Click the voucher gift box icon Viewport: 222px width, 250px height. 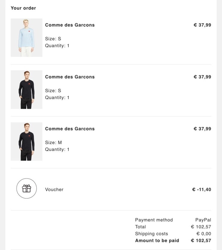[x=27, y=188]
